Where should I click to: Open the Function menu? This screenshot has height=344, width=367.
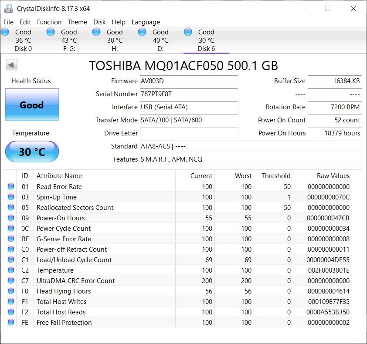click(x=49, y=22)
